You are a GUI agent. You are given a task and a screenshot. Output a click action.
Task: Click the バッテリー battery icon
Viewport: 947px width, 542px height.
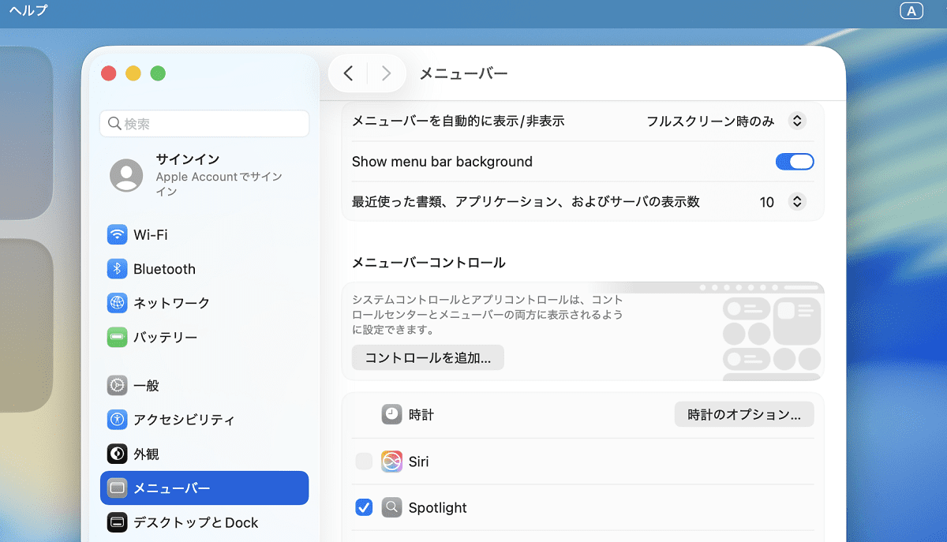(x=117, y=337)
